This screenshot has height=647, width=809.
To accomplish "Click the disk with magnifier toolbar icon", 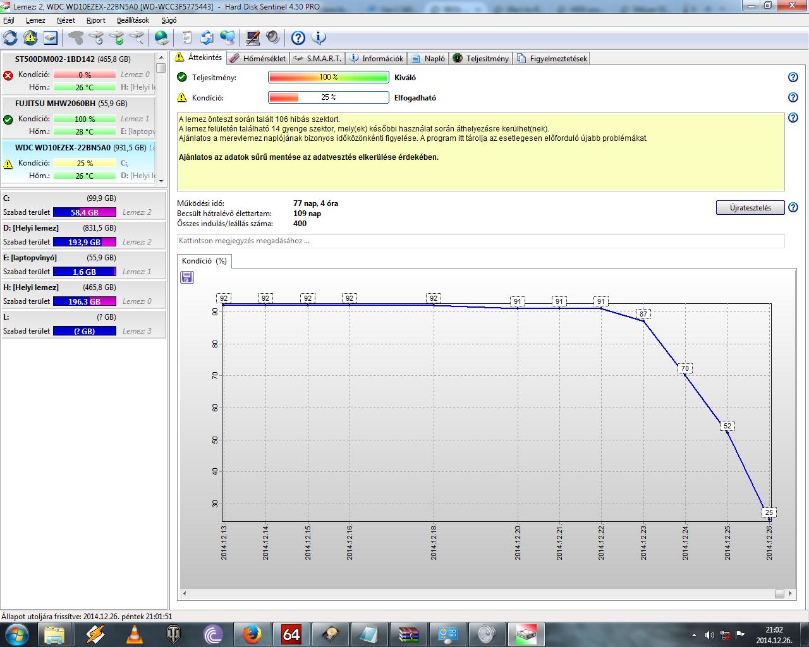I will point(137,37).
